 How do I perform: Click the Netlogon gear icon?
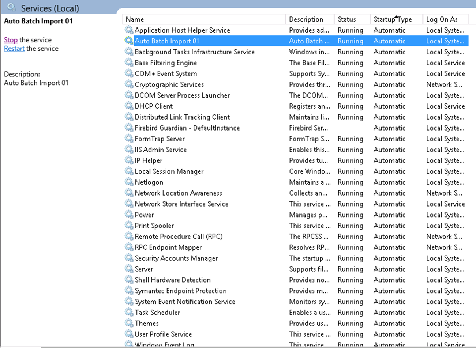pyautogui.click(x=129, y=182)
